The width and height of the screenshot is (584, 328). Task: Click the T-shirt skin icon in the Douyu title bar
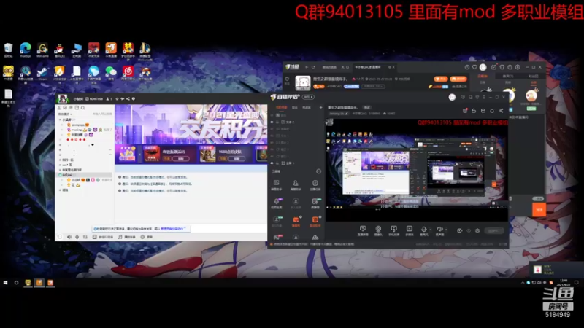click(x=502, y=67)
